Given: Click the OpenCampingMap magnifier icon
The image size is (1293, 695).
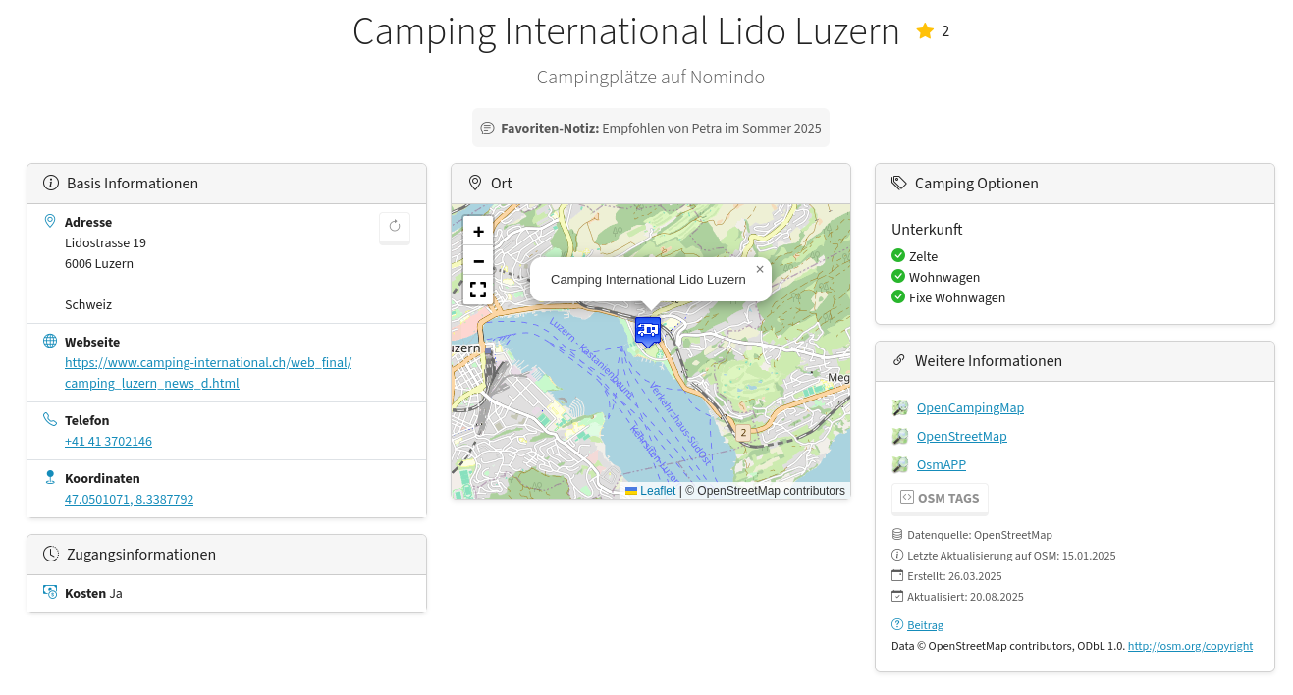Looking at the screenshot, I should tap(900, 408).
